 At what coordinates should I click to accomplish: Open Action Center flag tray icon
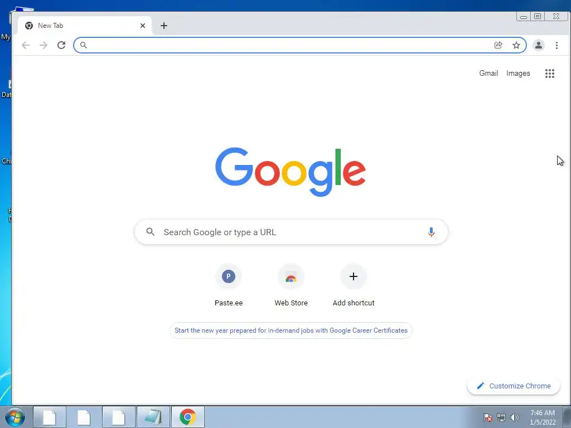[488, 417]
